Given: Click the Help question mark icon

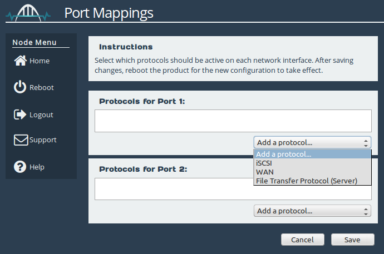Looking at the screenshot, I should 20,167.
